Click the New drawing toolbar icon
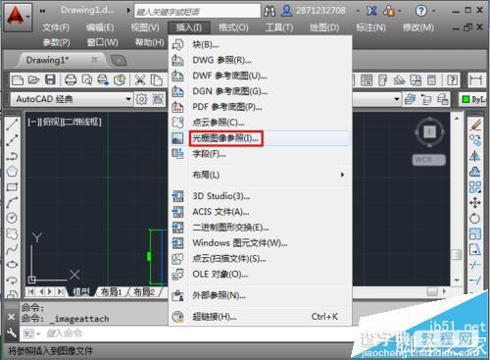490x360 pixels. click(x=18, y=80)
